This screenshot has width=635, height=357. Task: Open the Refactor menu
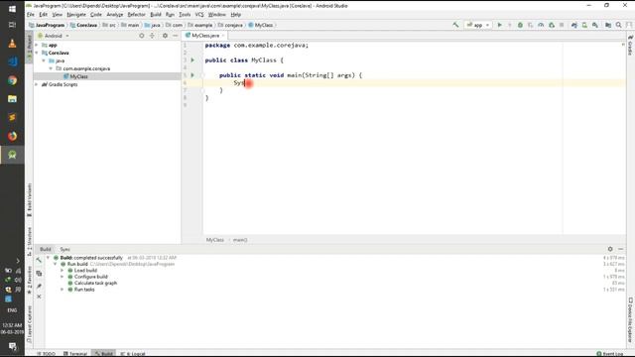pyautogui.click(x=136, y=15)
